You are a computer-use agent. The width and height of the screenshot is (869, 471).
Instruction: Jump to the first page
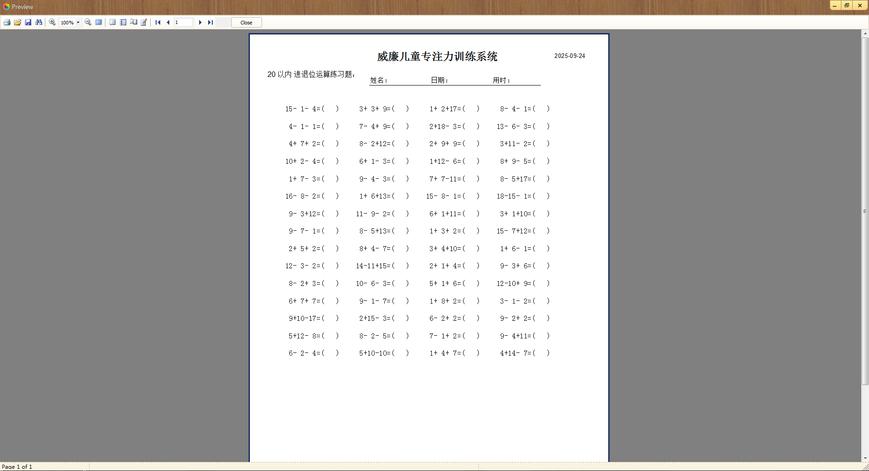[158, 22]
